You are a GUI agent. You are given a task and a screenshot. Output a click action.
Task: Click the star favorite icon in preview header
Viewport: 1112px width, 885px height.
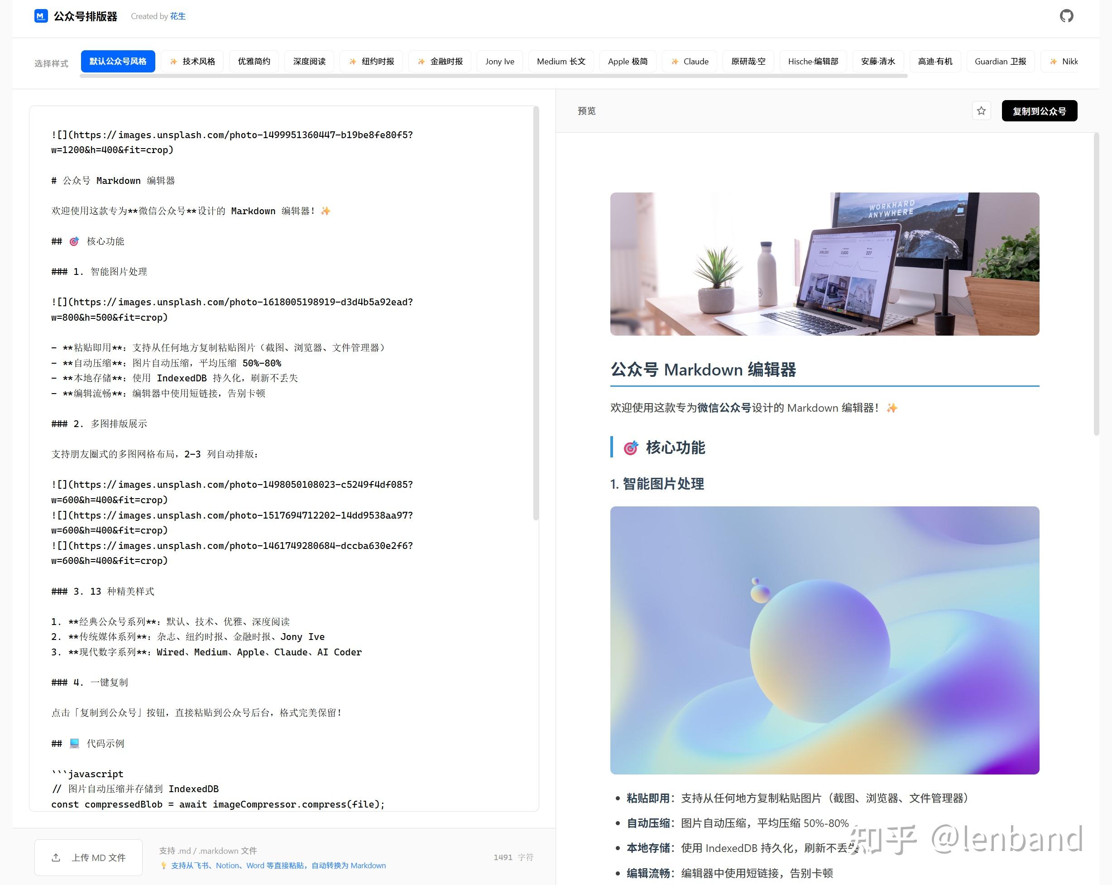(981, 111)
